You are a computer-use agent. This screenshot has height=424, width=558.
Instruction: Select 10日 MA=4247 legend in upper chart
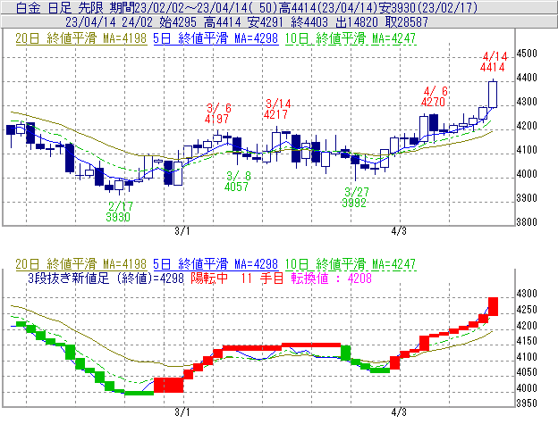pos(351,38)
